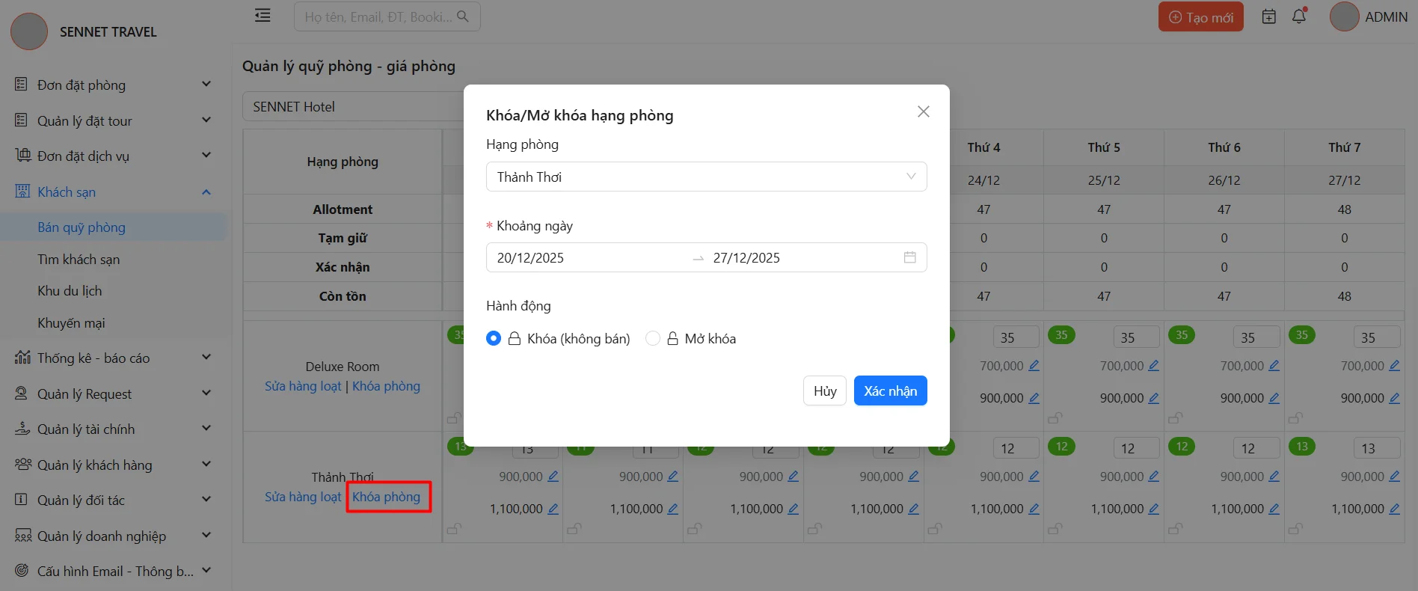Select the Khóa (không bán) radio option
Viewport: 1418px width, 591px height.
point(494,338)
